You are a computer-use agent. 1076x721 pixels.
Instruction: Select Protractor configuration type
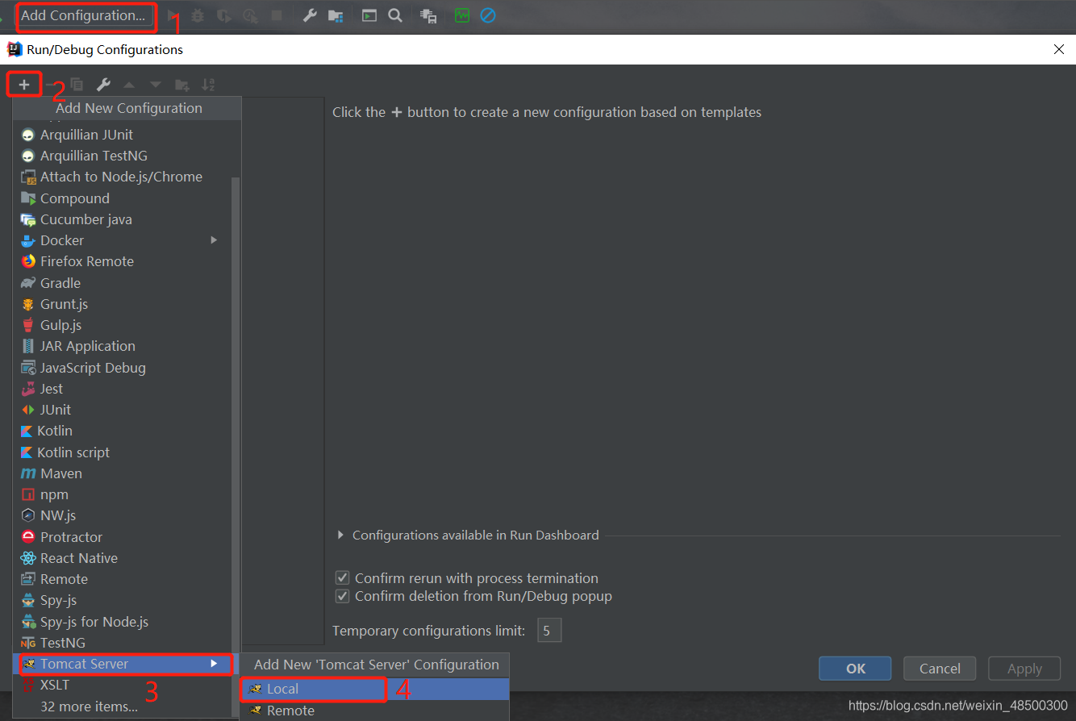pos(123,537)
